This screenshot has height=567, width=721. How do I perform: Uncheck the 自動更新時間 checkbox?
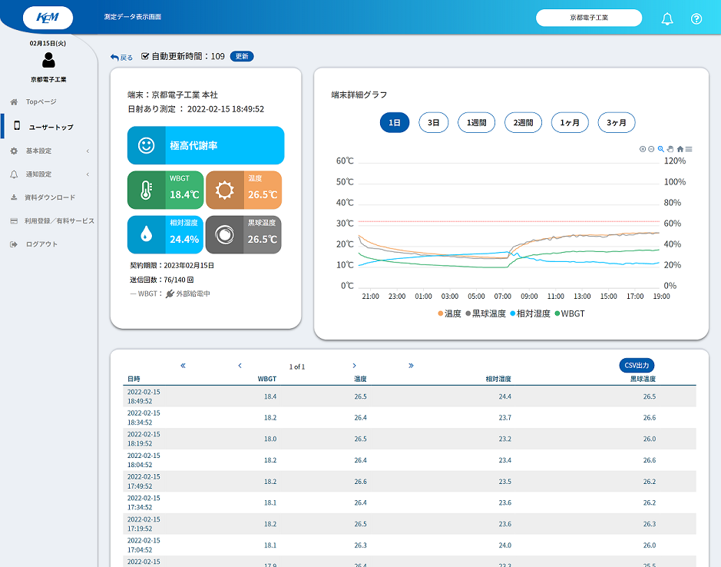pyautogui.click(x=145, y=56)
